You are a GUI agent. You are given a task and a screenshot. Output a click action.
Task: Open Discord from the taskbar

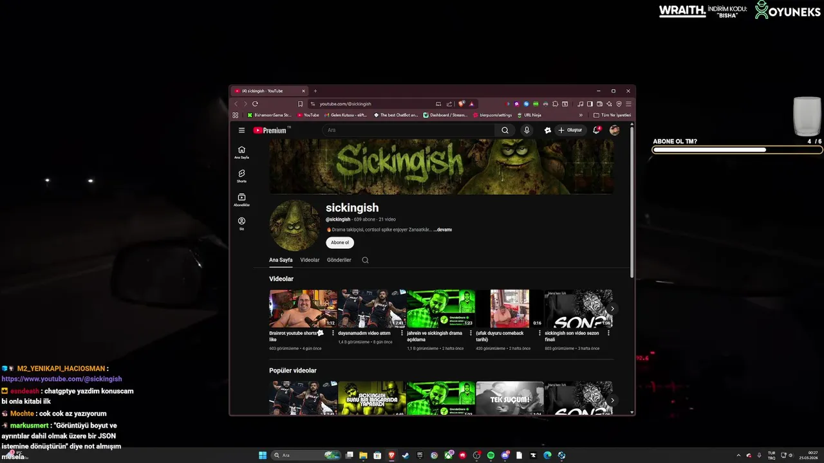pyautogui.click(x=505, y=455)
